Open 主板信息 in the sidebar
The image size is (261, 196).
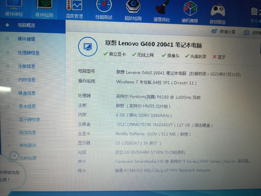pyautogui.click(x=27, y=66)
